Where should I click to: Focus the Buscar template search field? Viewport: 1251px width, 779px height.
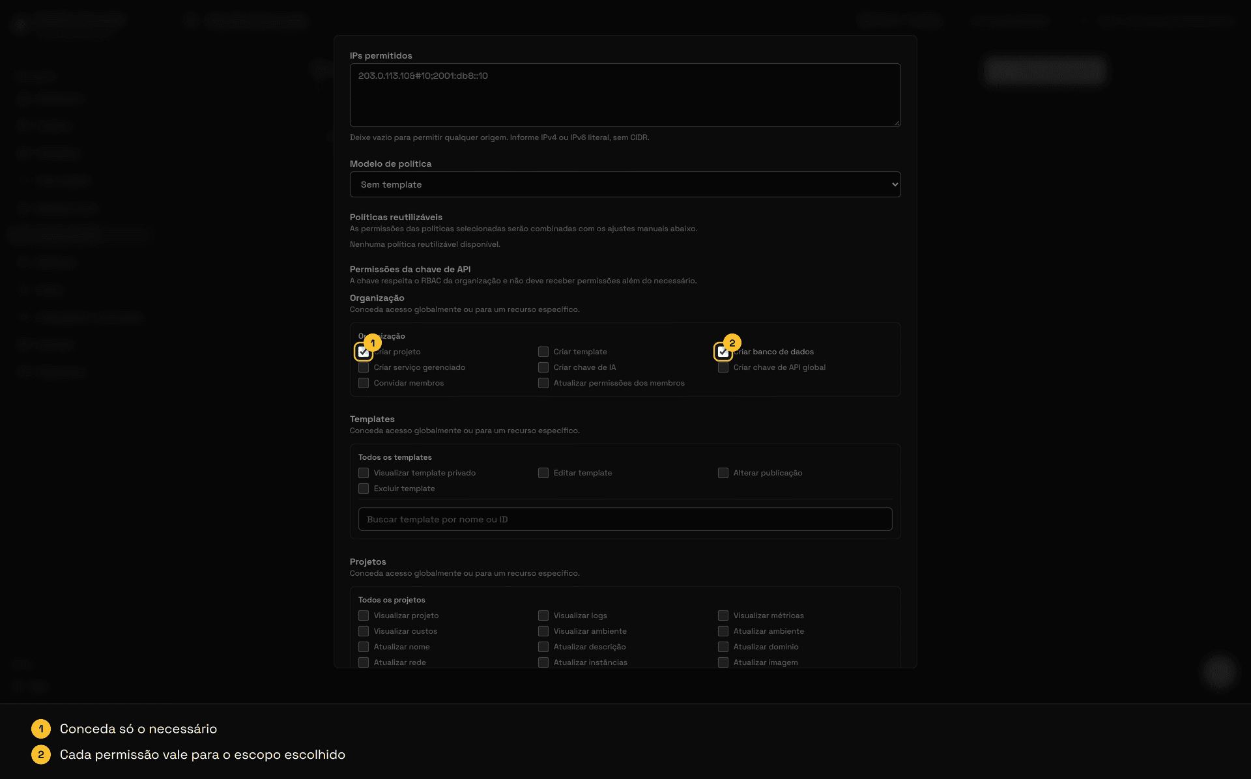(625, 519)
